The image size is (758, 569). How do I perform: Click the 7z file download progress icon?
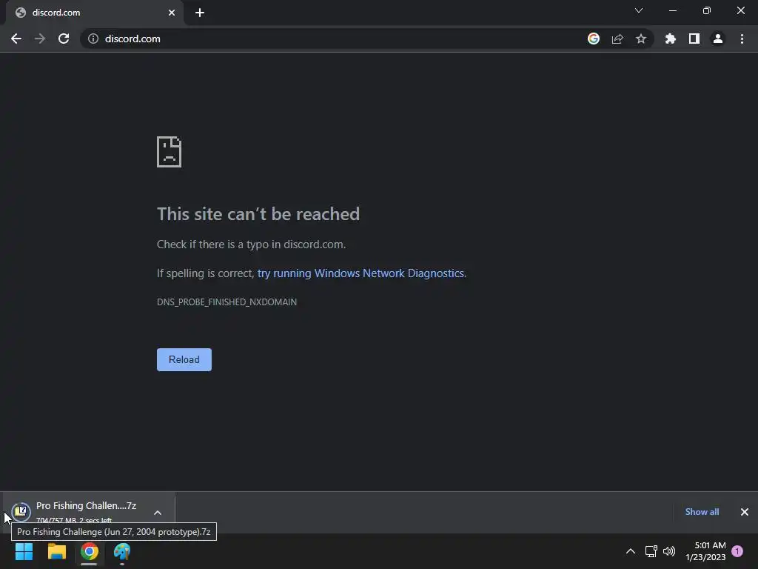click(x=21, y=511)
